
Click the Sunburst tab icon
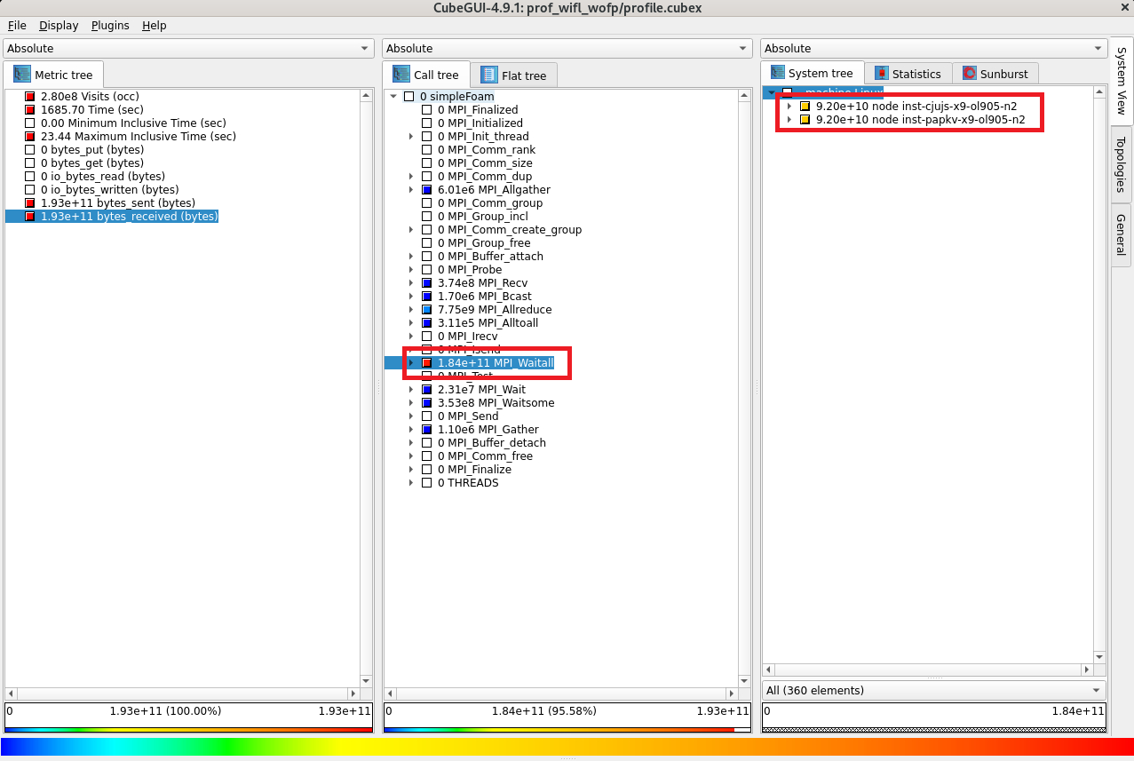click(x=970, y=74)
